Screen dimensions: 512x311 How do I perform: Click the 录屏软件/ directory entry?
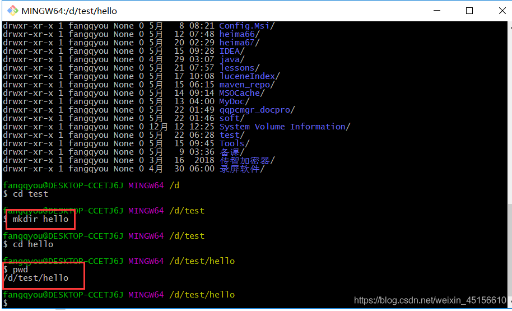pos(242,169)
